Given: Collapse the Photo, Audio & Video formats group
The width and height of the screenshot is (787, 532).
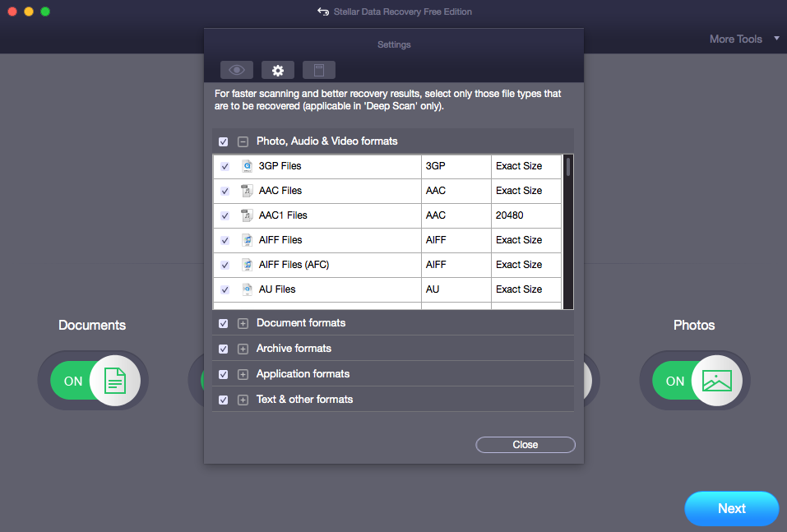Looking at the screenshot, I should pyautogui.click(x=243, y=141).
